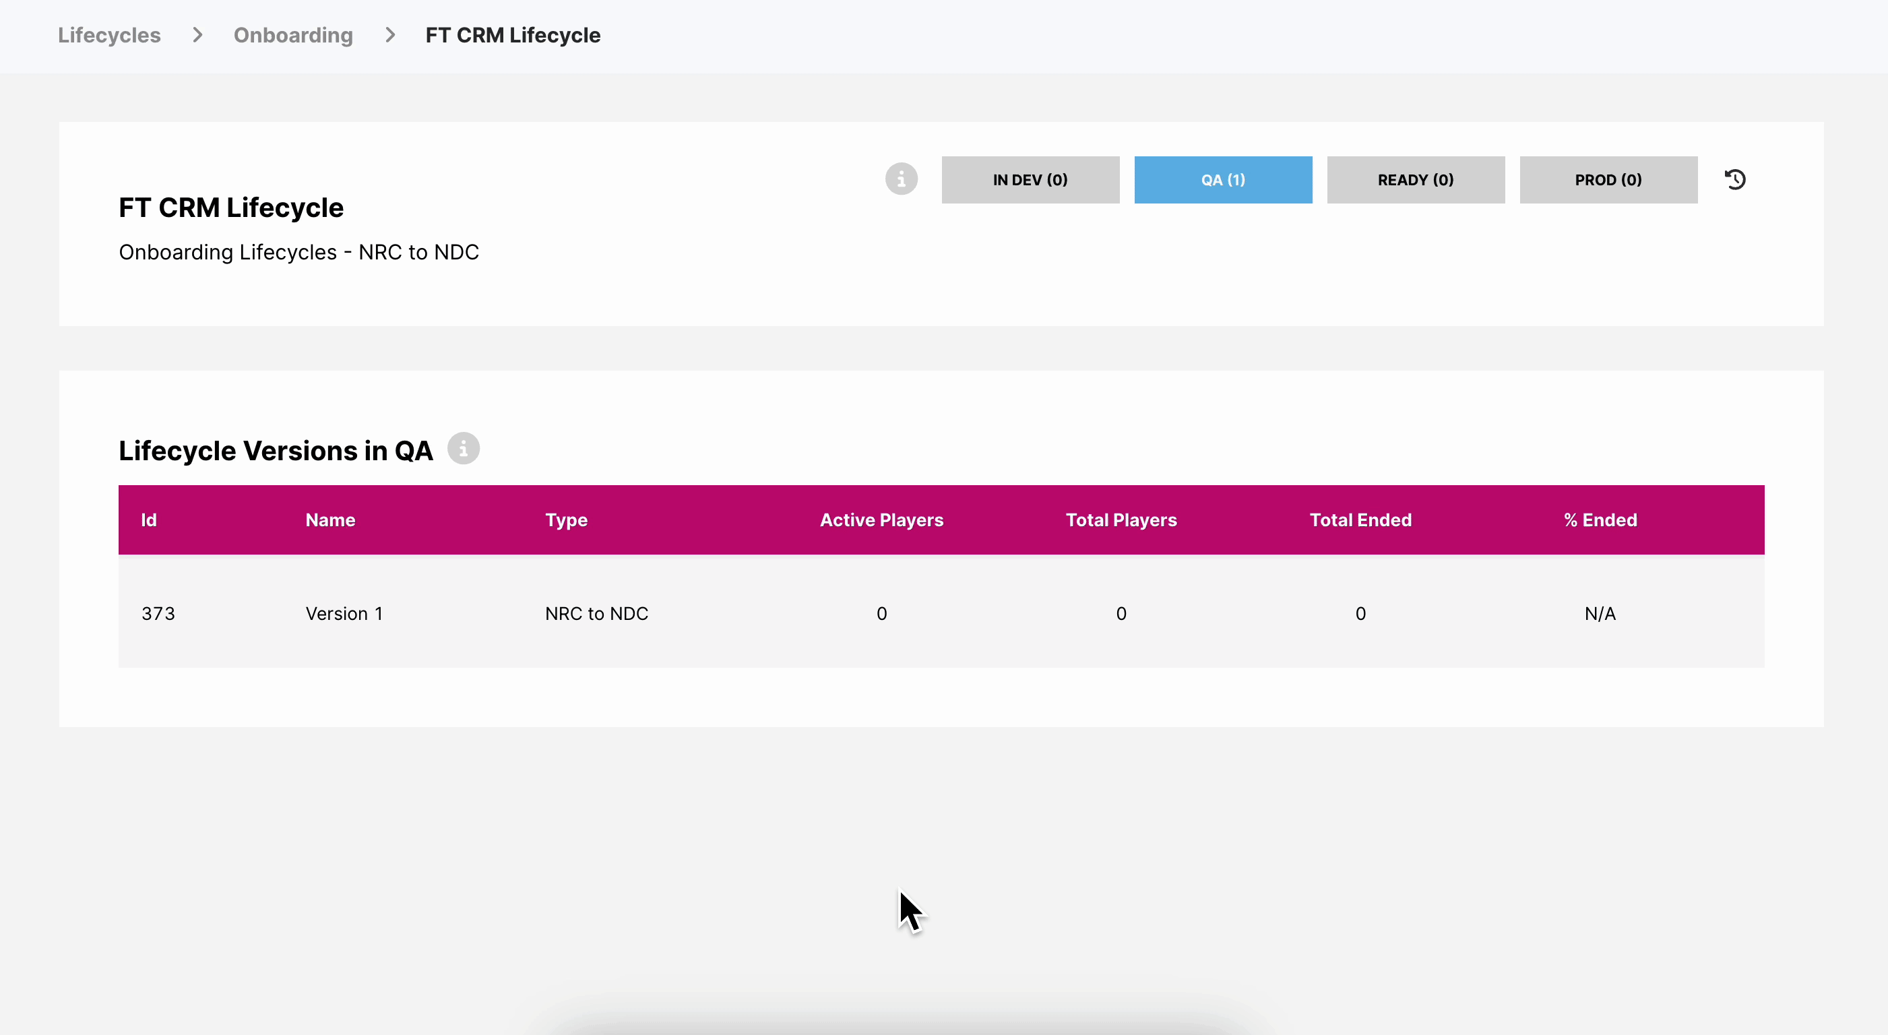Click the breadcrumb chevron after Onboarding
This screenshot has height=1035, width=1888.
pos(390,35)
